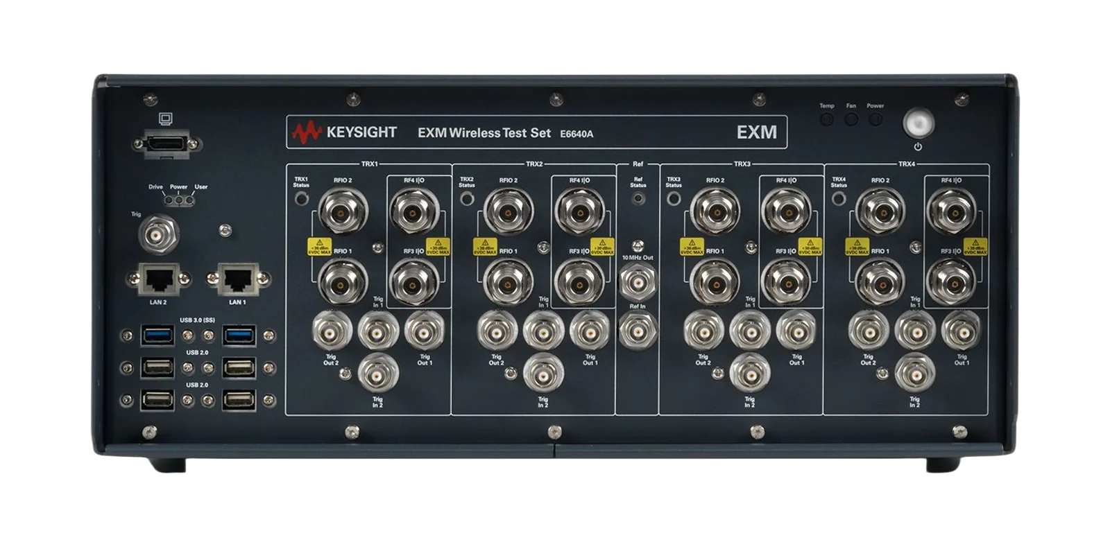The width and height of the screenshot is (1110, 558).
Task: Click the TRX3 Status LED
Action: [673, 199]
